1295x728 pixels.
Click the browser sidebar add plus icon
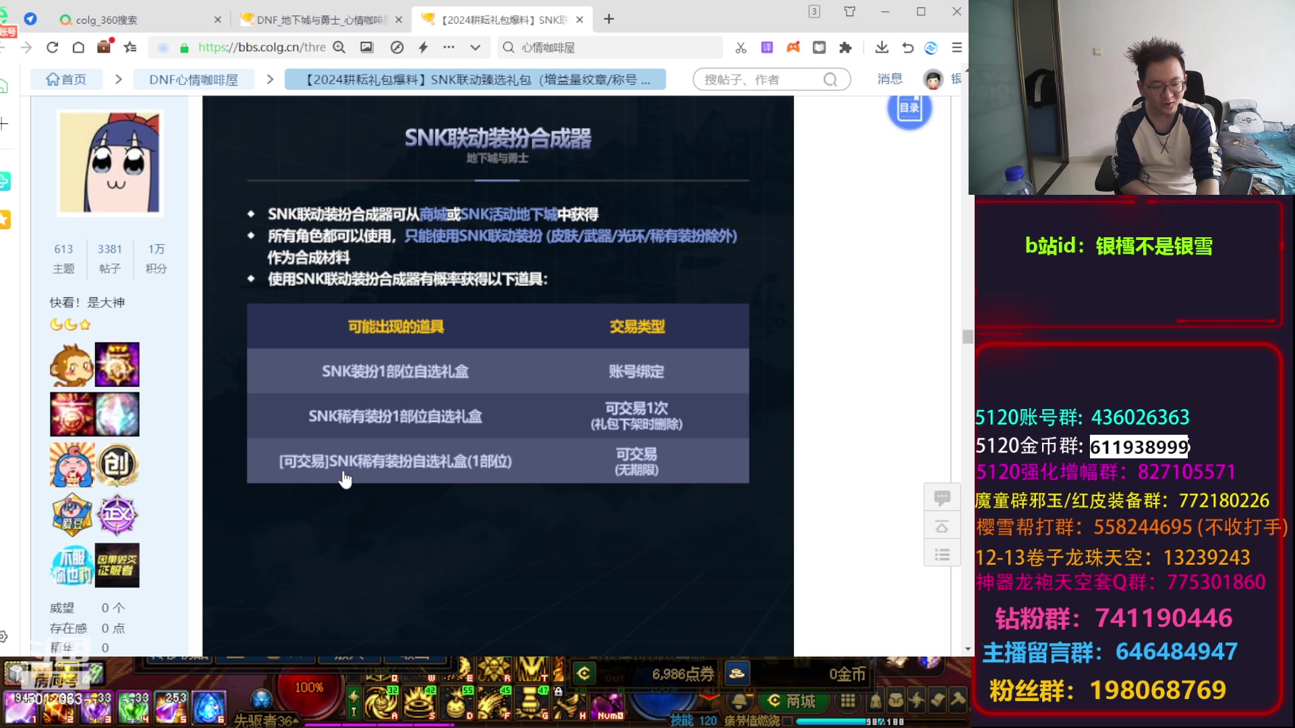5,124
